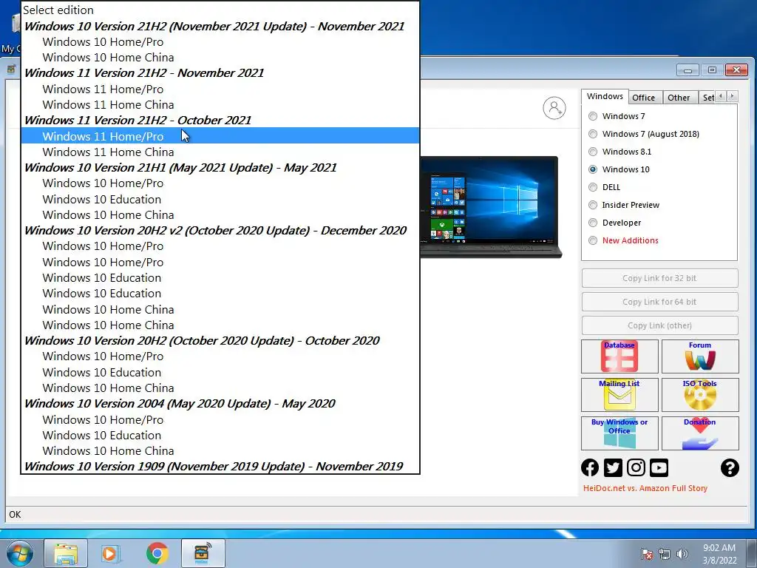This screenshot has width=757, height=568.
Task: Open File Explorer from taskbar
Action: tap(66, 553)
